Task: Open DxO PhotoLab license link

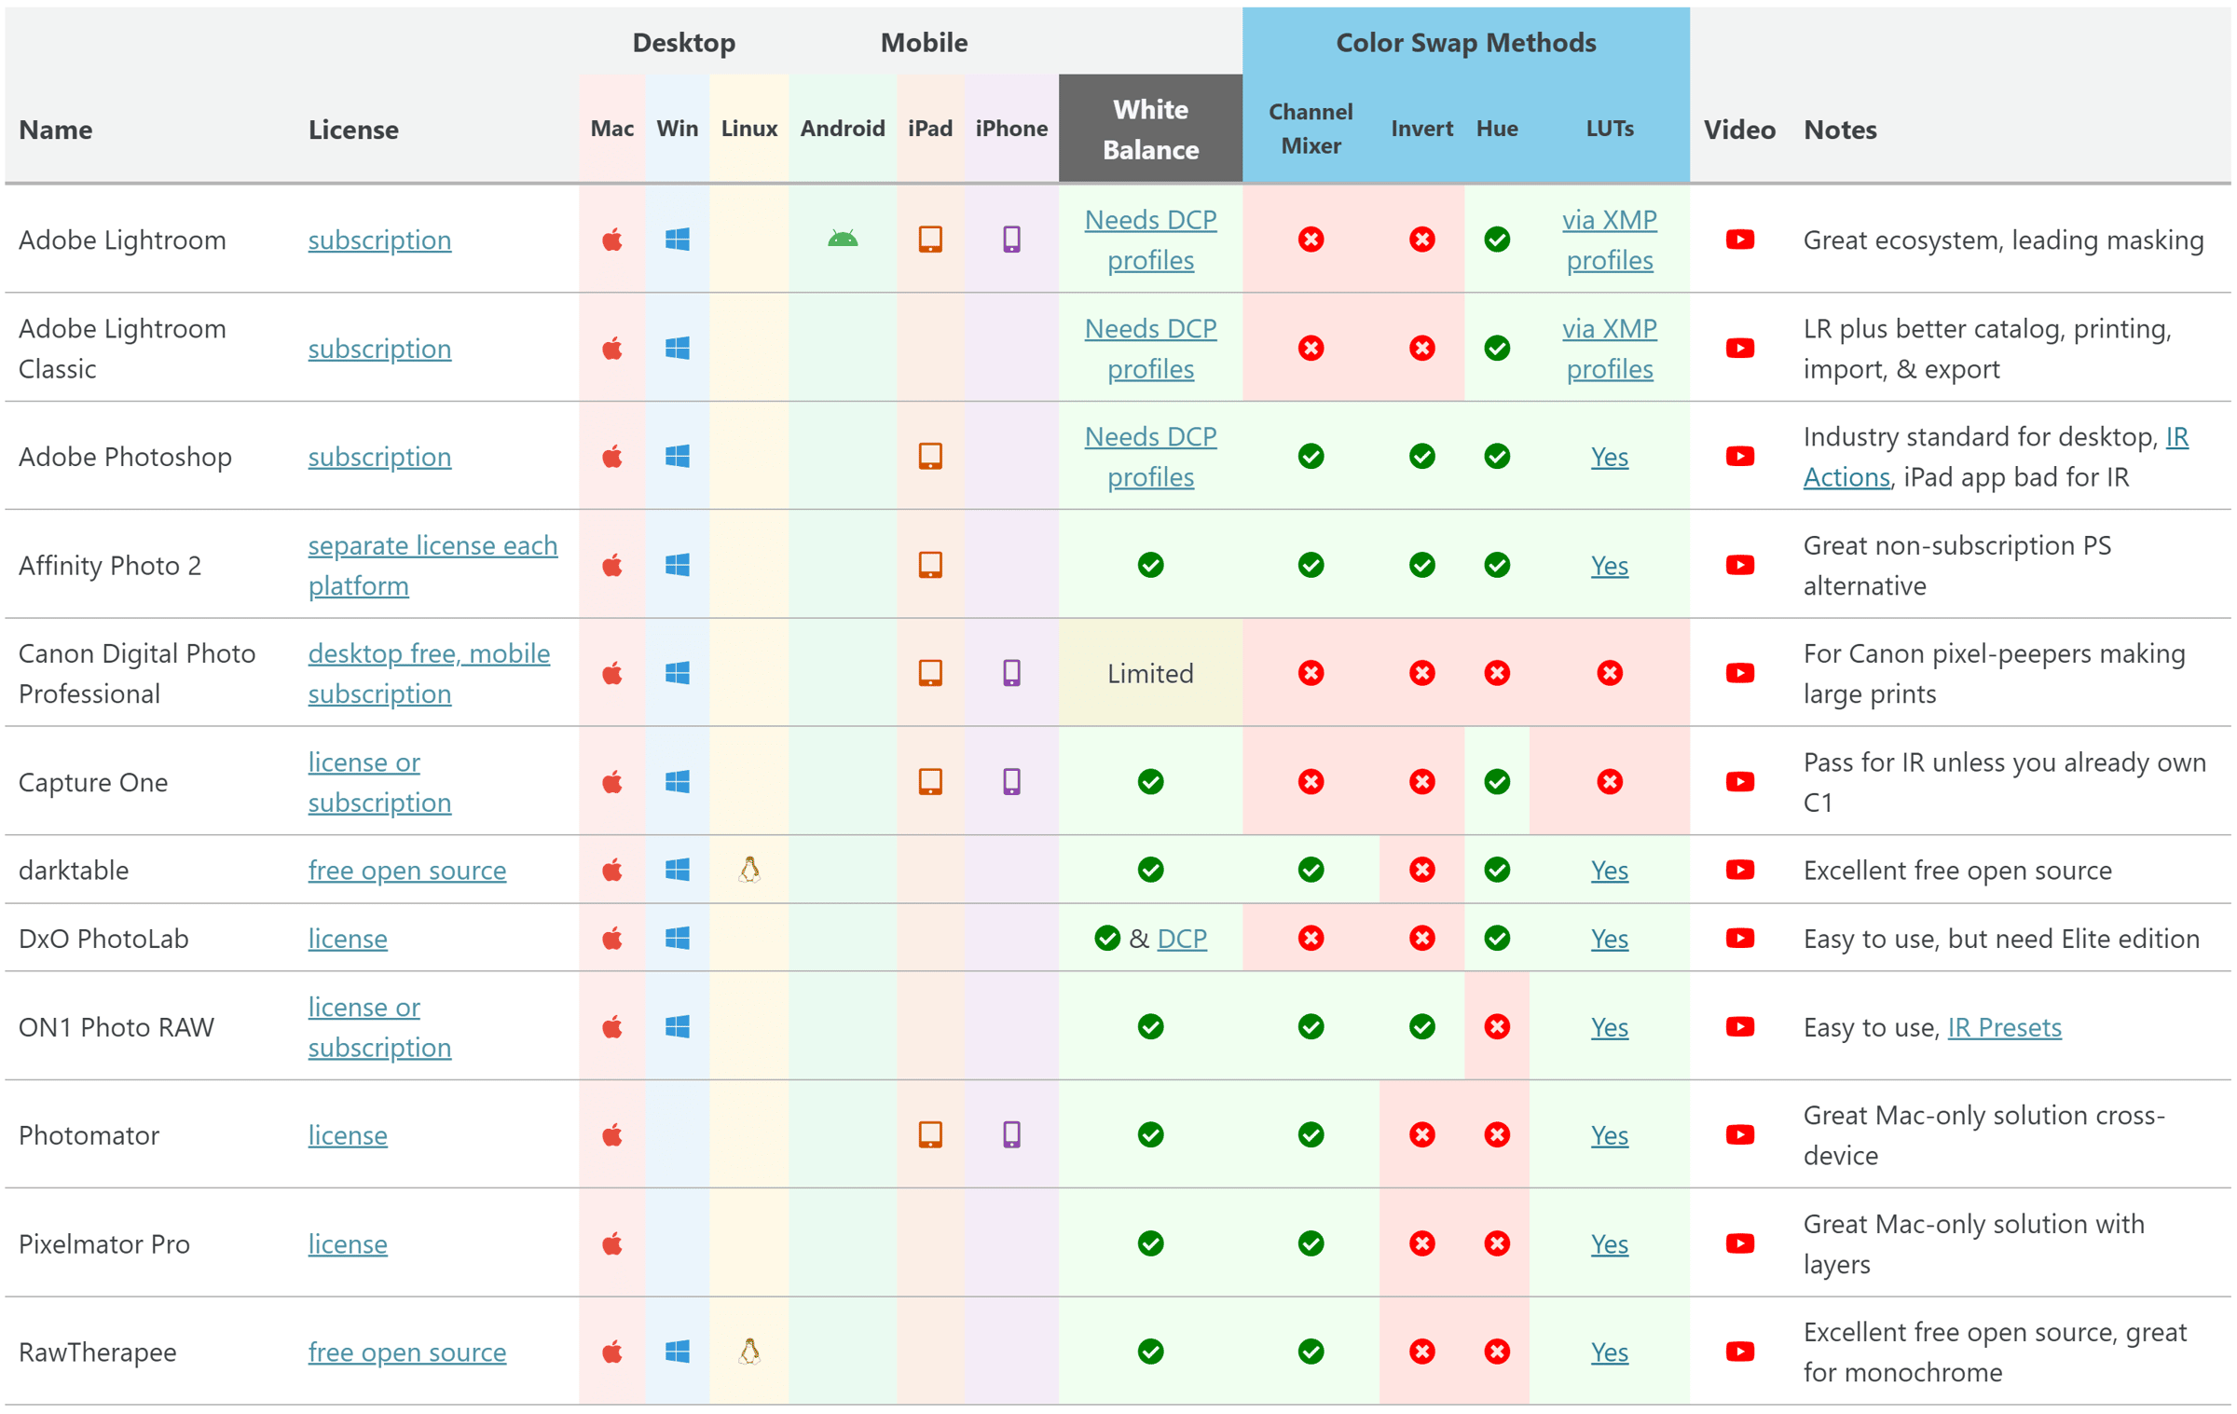Action: (348, 939)
